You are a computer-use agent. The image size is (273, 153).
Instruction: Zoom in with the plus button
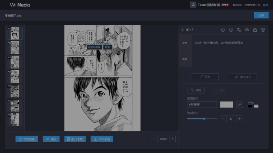click(172, 139)
